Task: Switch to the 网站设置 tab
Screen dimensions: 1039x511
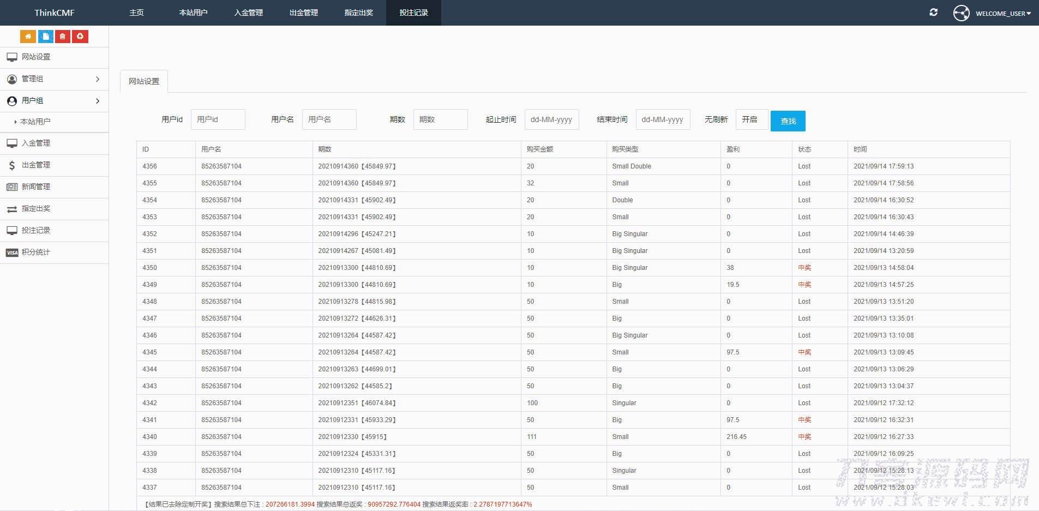Action: 144,81
